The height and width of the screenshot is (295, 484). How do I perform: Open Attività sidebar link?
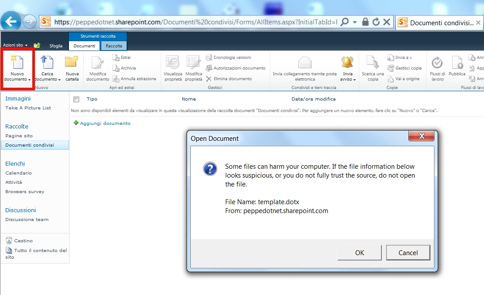(14, 182)
